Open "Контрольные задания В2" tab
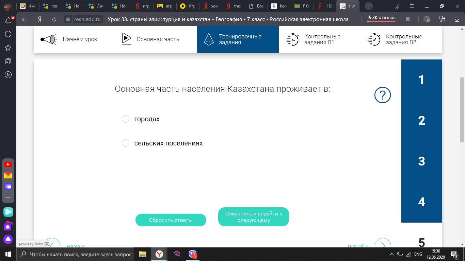This screenshot has width=465, height=261. (x=401, y=39)
